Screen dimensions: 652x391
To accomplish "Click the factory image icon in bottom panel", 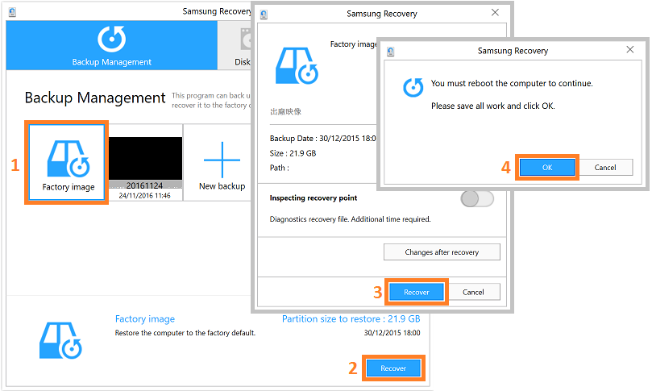I will pos(60,340).
